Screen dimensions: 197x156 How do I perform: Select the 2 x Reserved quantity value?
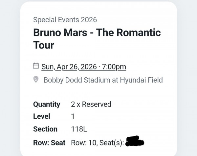[x=91, y=105]
